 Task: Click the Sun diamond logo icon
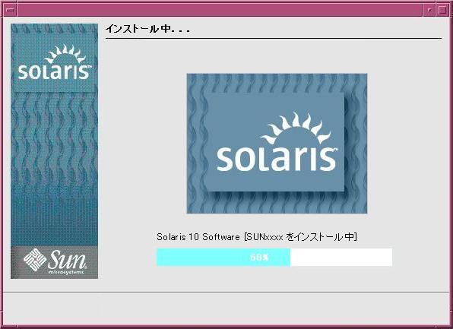(x=35, y=259)
